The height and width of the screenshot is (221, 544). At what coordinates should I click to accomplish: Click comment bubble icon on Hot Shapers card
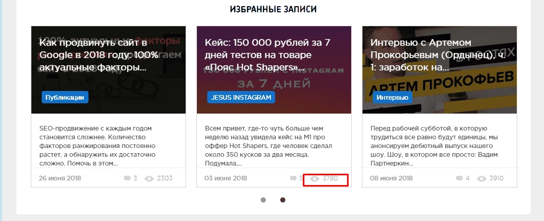point(293,179)
